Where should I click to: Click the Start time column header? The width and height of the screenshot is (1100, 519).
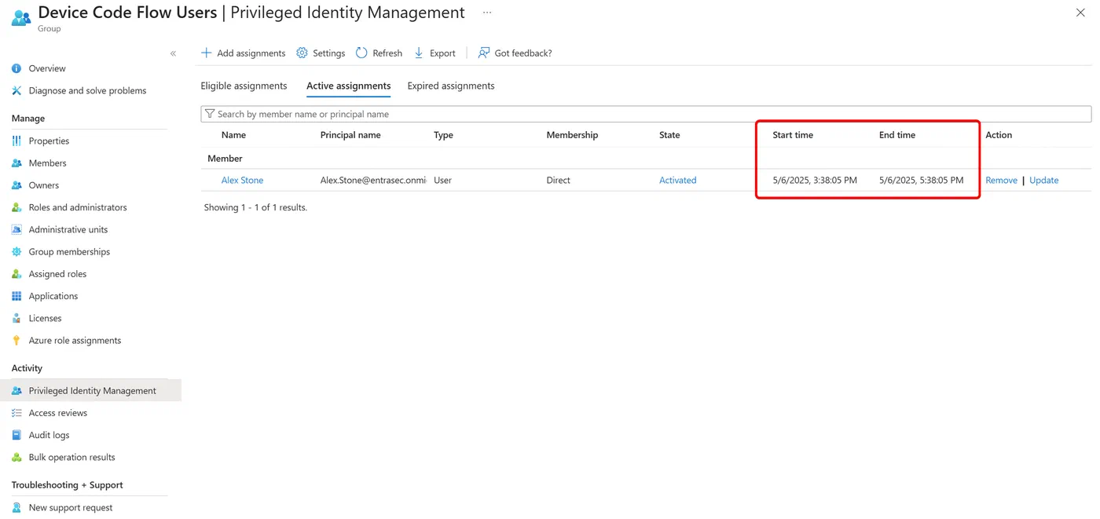[793, 135]
